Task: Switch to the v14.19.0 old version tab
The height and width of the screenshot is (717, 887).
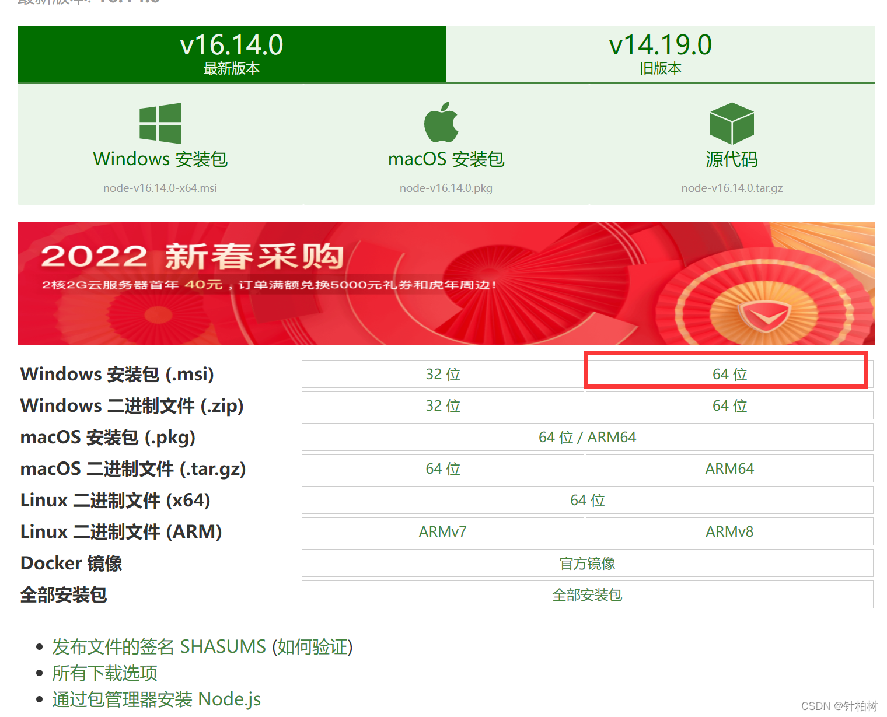Action: click(661, 54)
